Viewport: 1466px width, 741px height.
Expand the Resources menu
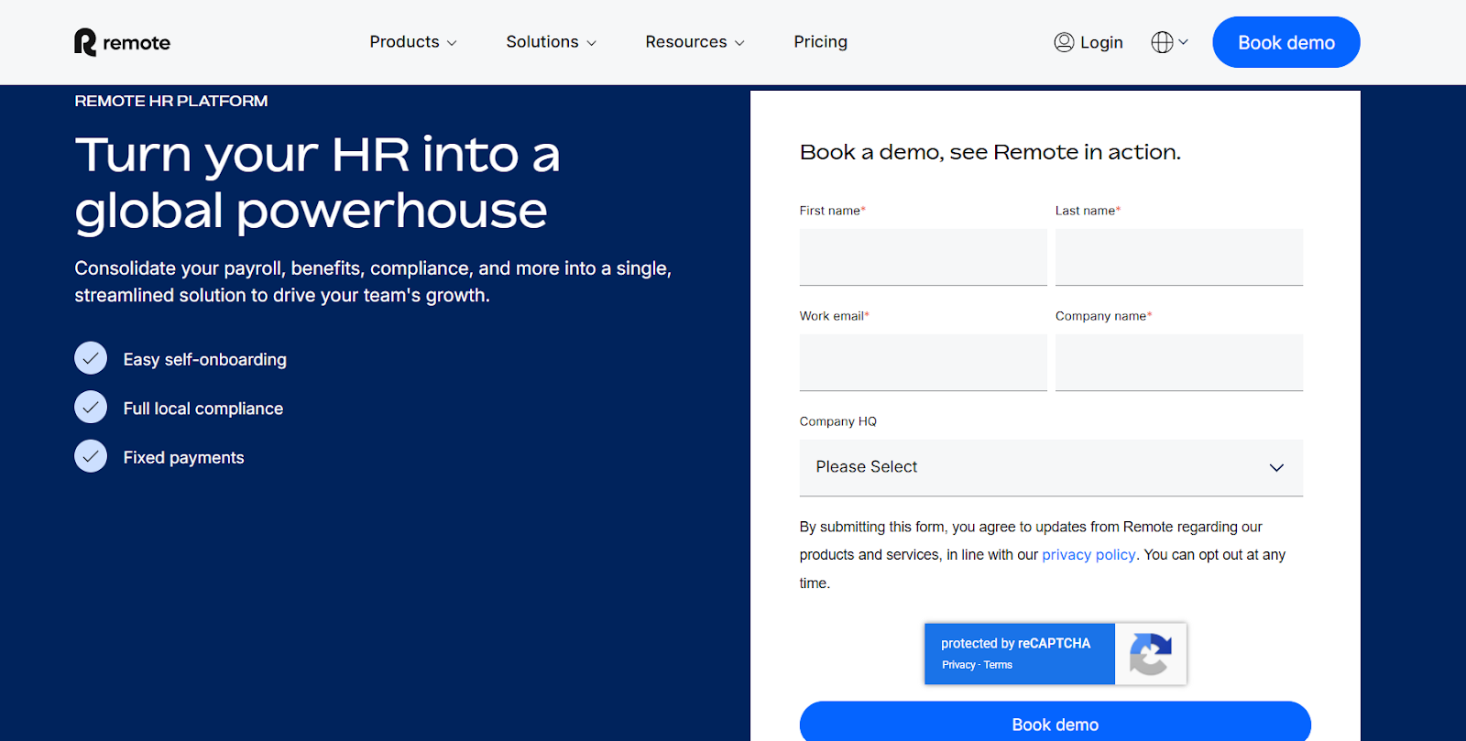(x=695, y=42)
